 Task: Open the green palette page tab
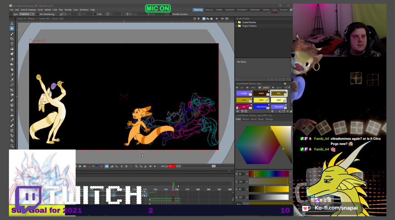(279, 88)
